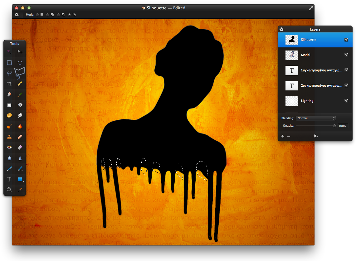Pick the Lasso selection tool
The width and height of the screenshot is (356, 261).
point(9,73)
